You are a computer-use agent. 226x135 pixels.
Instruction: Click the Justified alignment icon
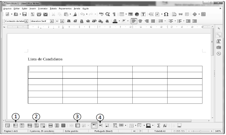152,21
